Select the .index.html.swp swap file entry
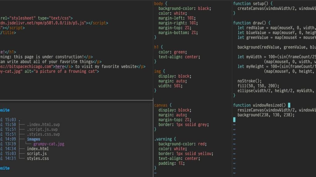This screenshot has height=177, width=316. pyautogui.click(x=43, y=125)
